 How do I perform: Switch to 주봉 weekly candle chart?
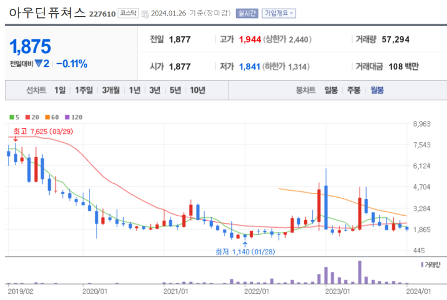pyautogui.click(x=353, y=90)
